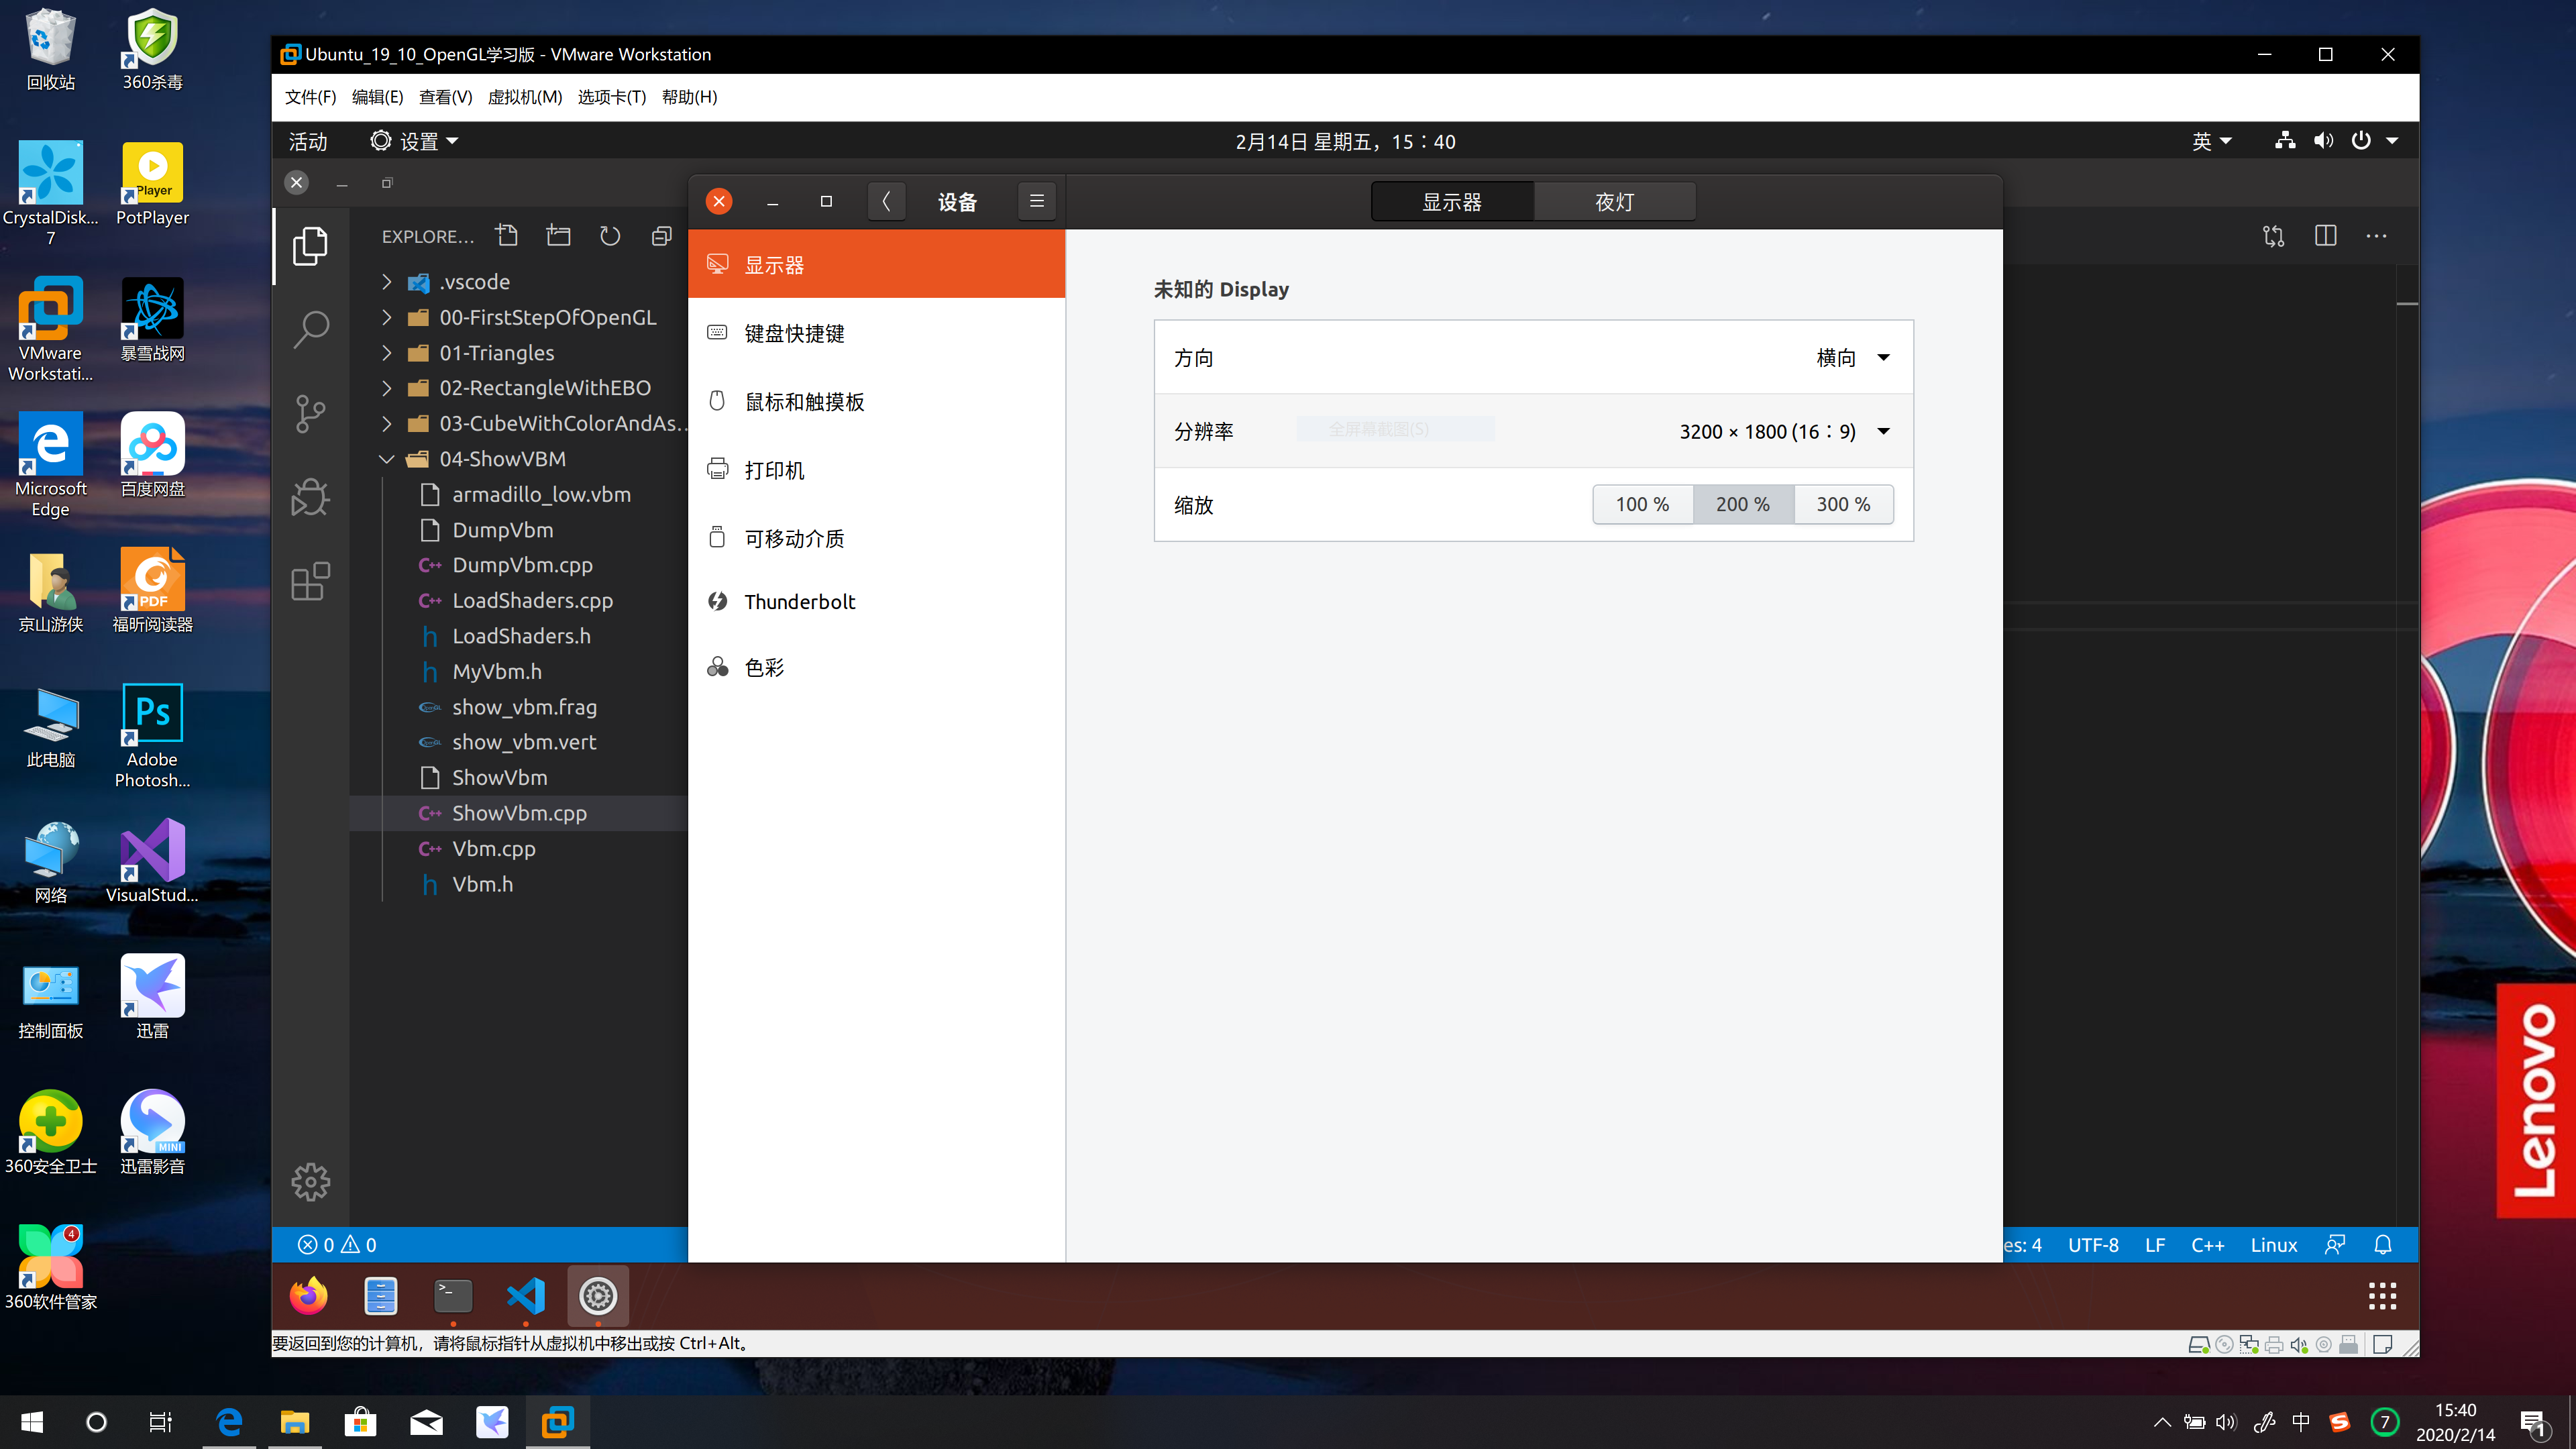Open Source Control view in VS Code
The height and width of the screenshot is (1449, 2576).
310,413
